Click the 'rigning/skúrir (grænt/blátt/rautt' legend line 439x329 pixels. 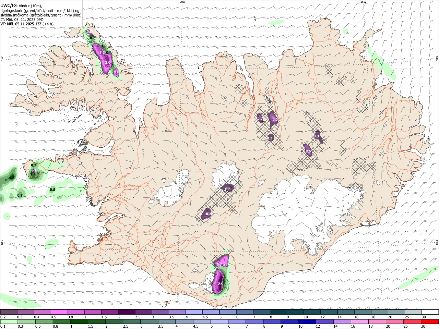click(39, 10)
